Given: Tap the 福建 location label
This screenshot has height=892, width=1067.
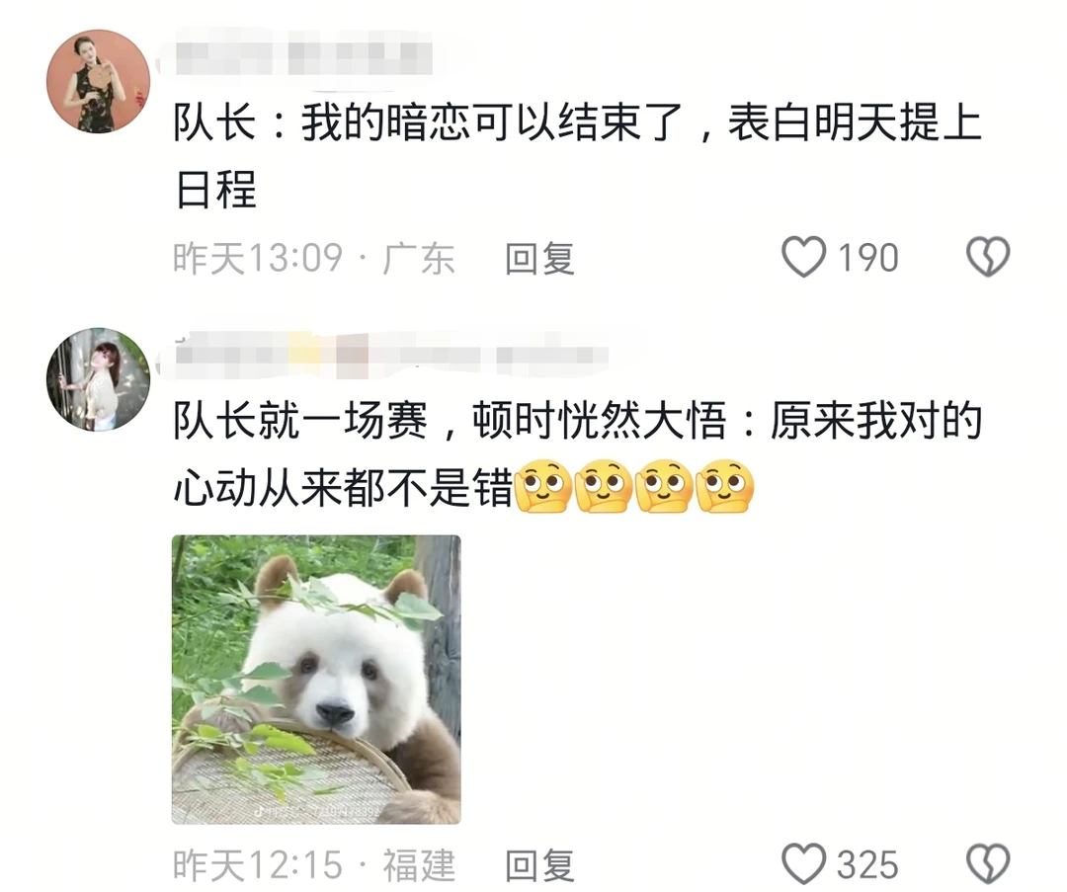Looking at the screenshot, I should point(419,865).
